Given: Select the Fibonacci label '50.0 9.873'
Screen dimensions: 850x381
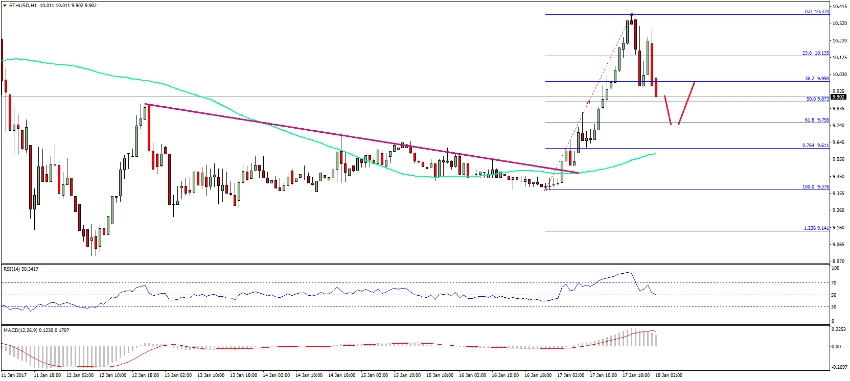Looking at the screenshot, I should click(x=818, y=99).
